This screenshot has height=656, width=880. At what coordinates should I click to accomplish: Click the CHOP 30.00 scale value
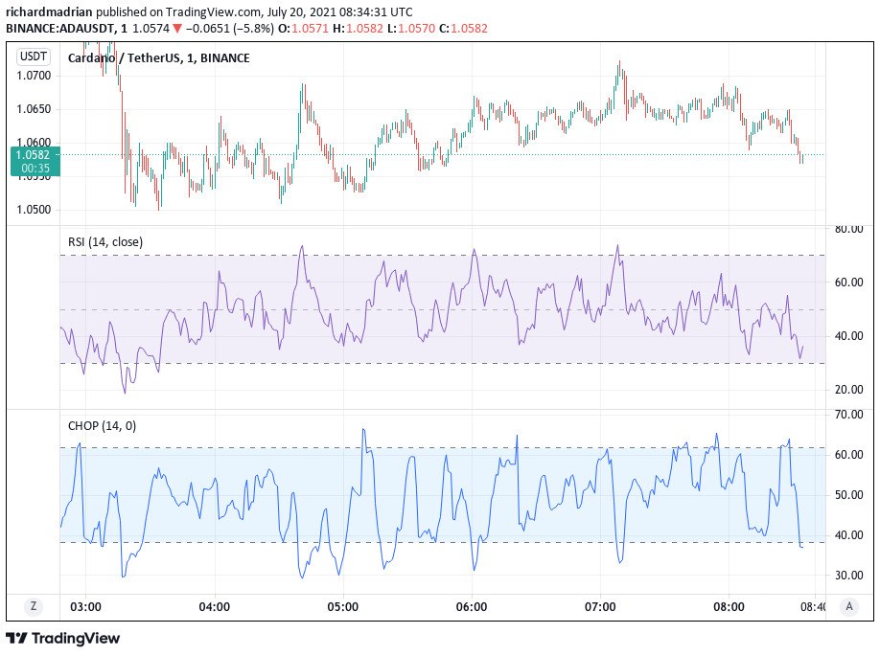848,575
